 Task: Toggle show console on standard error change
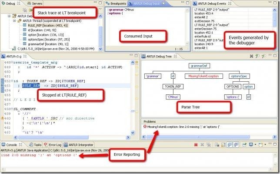click(x=236, y=144)
